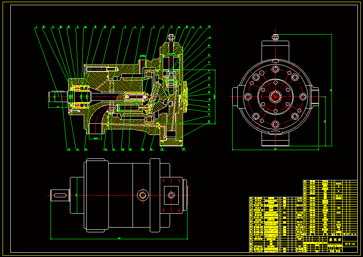Image resolution: width=363 pixels, height=257 pixels.
Task: Click the XPB-00 drawing number in title block
Action: 350,244
